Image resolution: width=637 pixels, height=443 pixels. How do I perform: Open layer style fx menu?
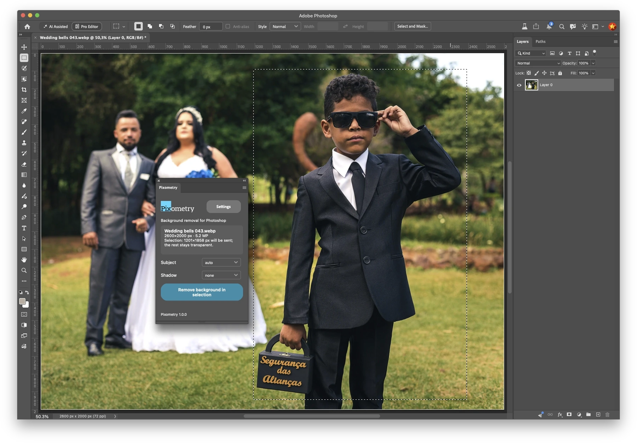click(560, 415)
